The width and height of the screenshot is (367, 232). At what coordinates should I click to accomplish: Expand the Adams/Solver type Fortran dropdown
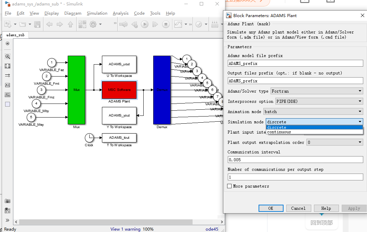tap(317, 91)
